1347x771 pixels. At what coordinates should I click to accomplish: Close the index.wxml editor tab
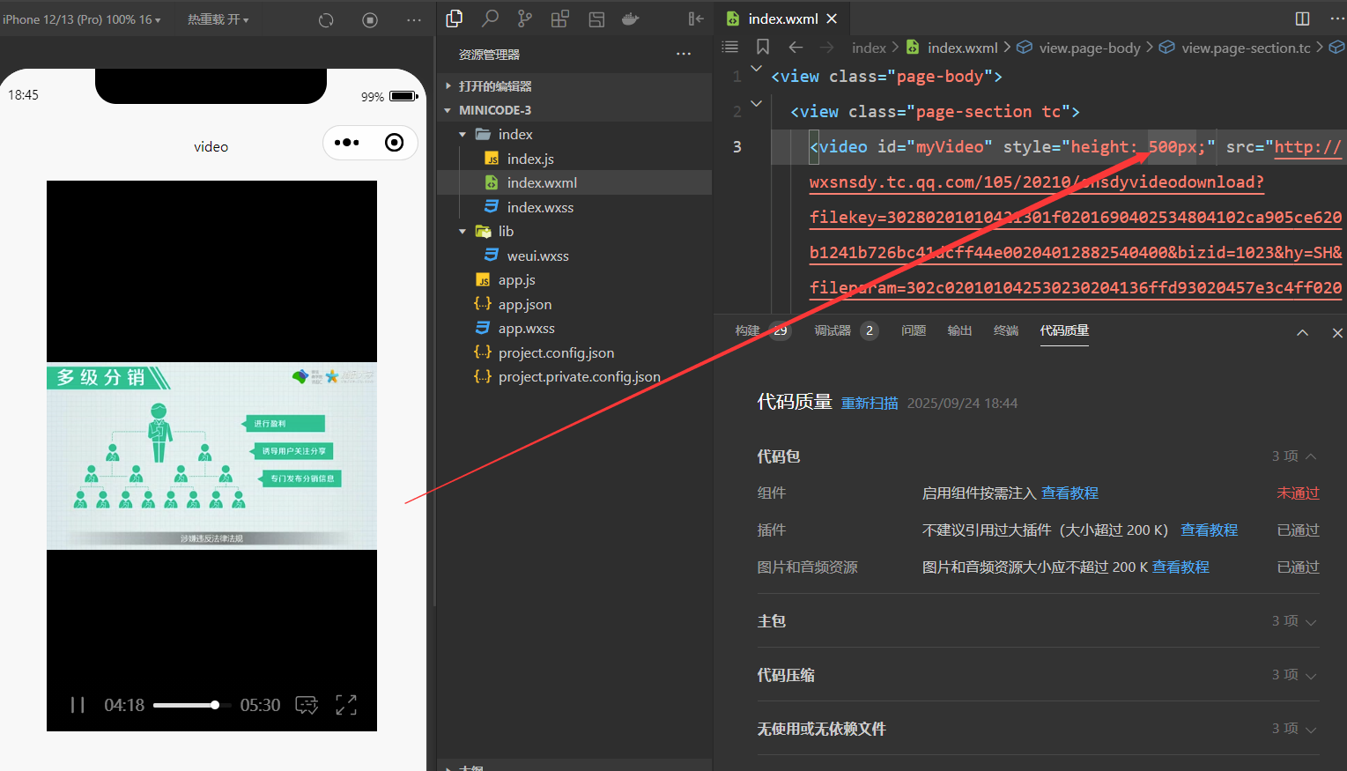pos(832,19)
